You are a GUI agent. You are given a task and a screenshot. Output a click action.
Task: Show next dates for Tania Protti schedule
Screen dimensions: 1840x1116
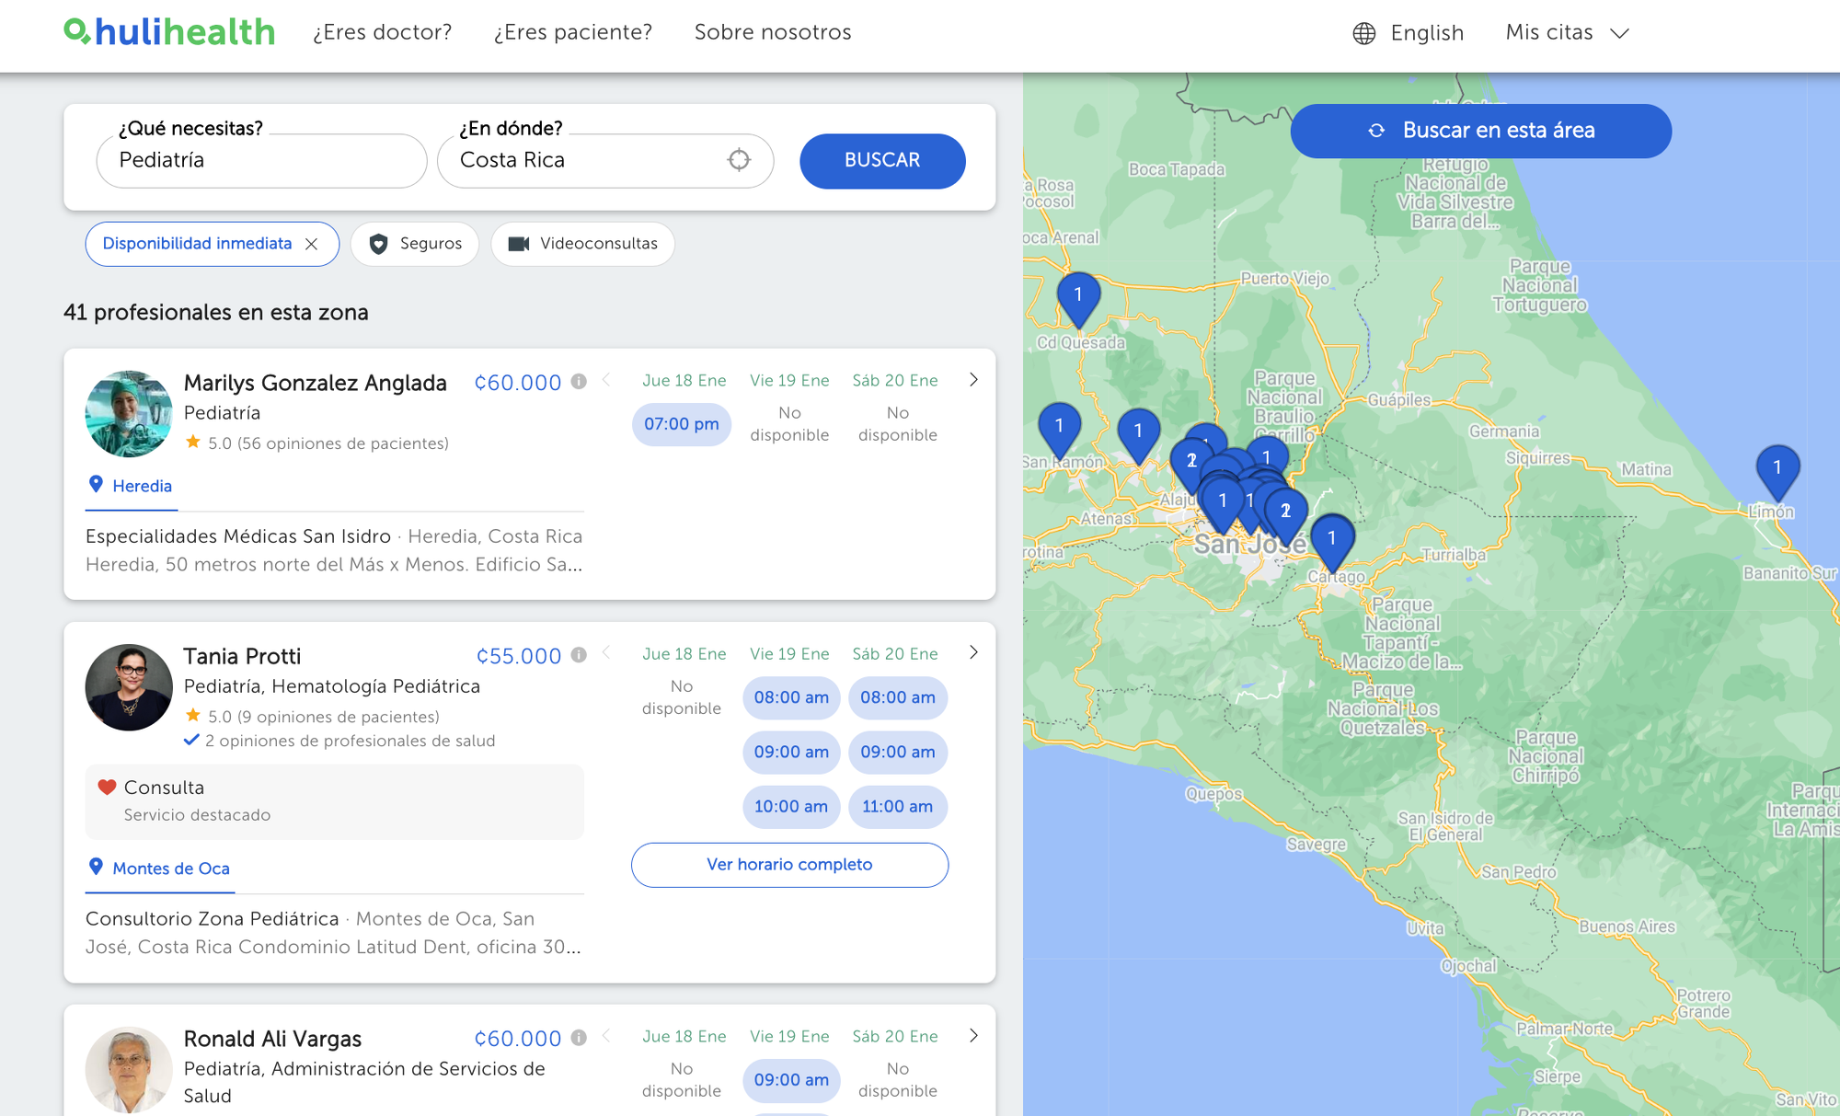click(973, 652)
